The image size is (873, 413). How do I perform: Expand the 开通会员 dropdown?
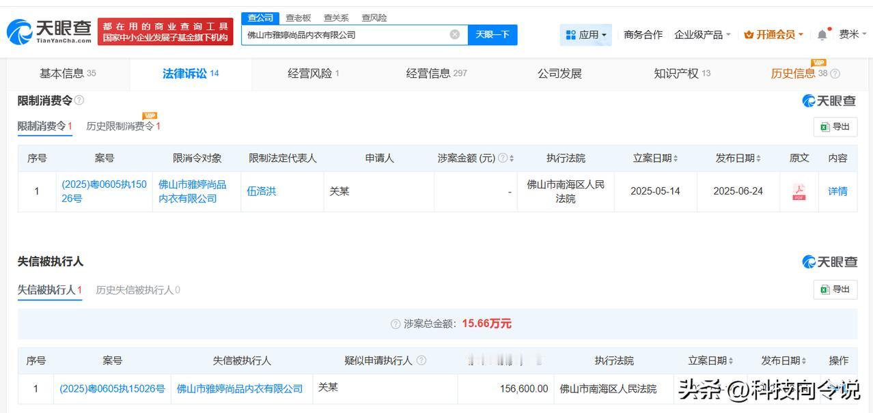(x=774, y=35)
